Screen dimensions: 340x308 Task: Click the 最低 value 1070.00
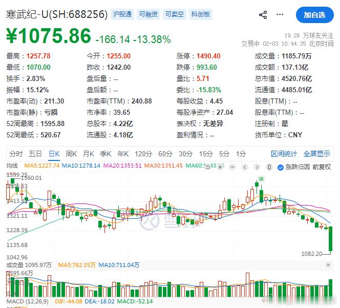tap(38, 67)
